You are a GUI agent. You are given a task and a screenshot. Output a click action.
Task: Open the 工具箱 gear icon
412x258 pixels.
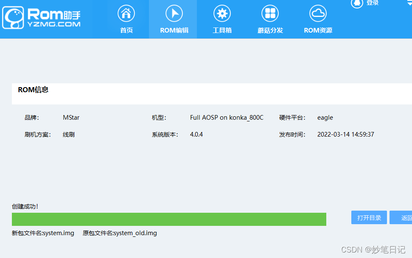222,14
